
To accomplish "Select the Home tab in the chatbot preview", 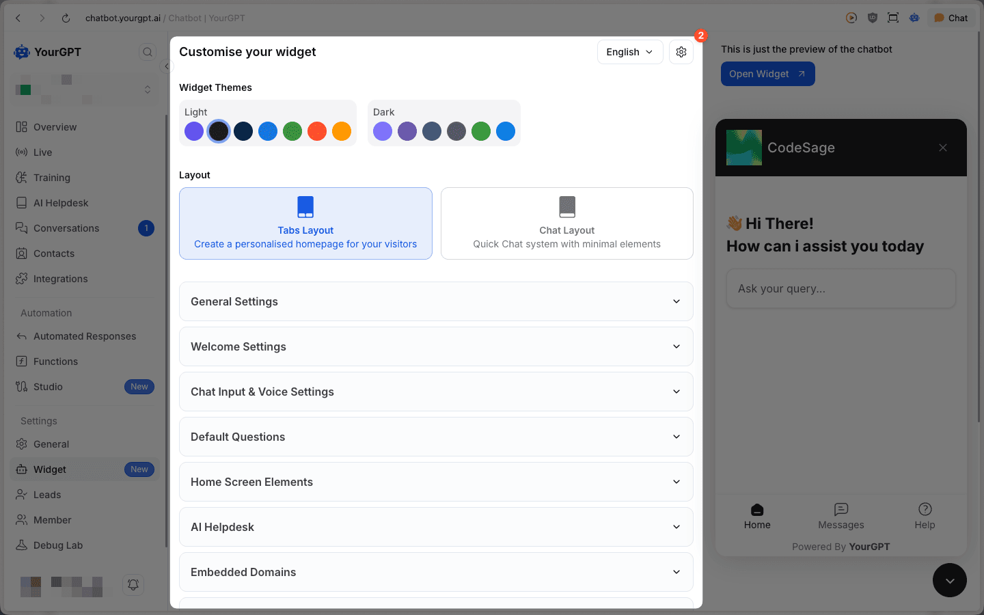I will pyautogui.click(x=757, y=516).
